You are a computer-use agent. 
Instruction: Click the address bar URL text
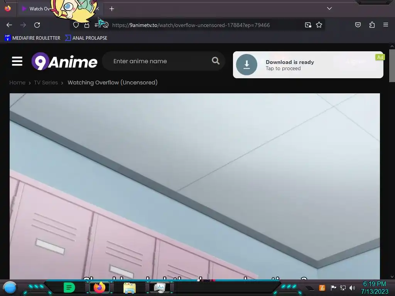tap(191, 25)
